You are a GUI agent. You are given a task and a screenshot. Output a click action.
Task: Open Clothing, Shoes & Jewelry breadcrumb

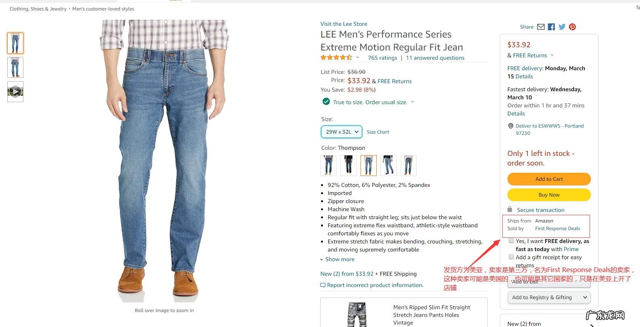38,9
